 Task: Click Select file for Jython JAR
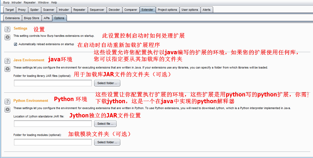(x=105, y=124)
